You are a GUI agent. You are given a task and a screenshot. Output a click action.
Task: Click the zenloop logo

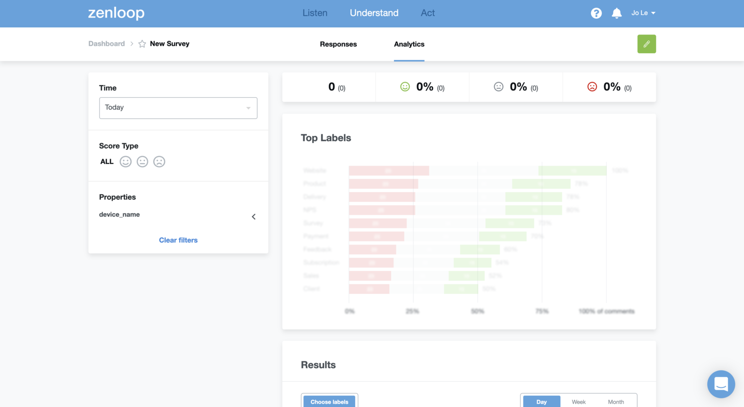(116, 13)
